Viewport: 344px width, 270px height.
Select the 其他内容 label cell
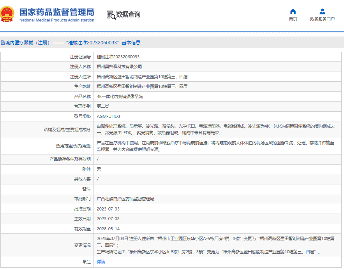tap(47, 179)
